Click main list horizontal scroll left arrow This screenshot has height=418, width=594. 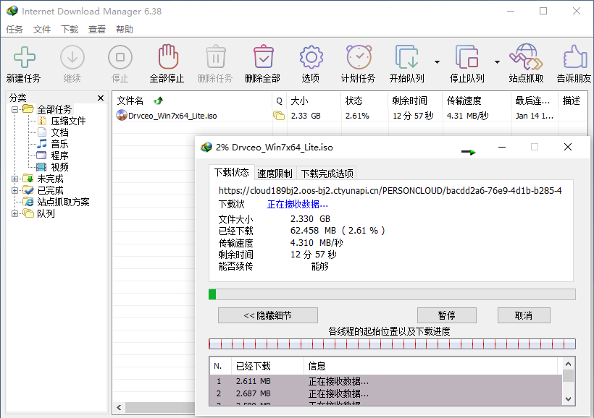pos(119,407)
